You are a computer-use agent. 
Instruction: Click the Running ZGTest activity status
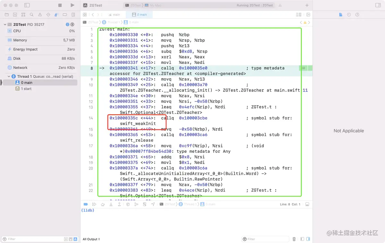point(255,5)
